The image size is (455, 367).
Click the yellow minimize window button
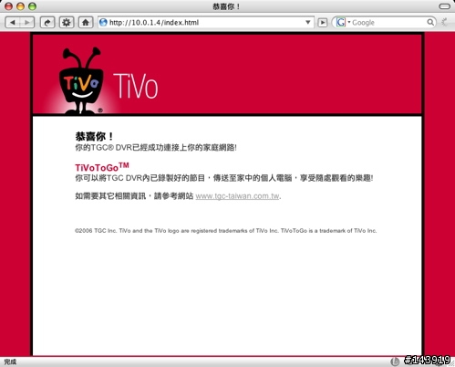tap(20, 6)
